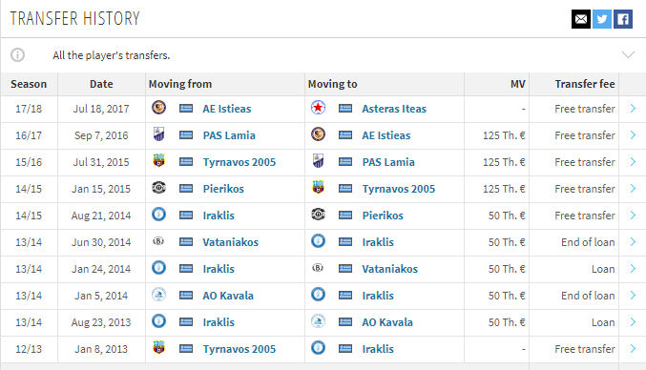Click PAS Lamia crest in Moving from
Screen dimensions: 646x370
(x=158, y=134)
